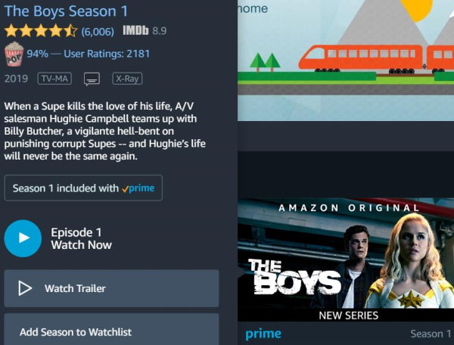This screenshot has height=345, width=454.
Task: Open 94% User Ratings: 2181 link
Action: point(89,54)
